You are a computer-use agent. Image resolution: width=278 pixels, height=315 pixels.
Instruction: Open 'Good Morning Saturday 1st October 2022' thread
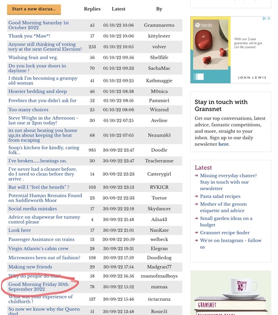coord(38,25)
